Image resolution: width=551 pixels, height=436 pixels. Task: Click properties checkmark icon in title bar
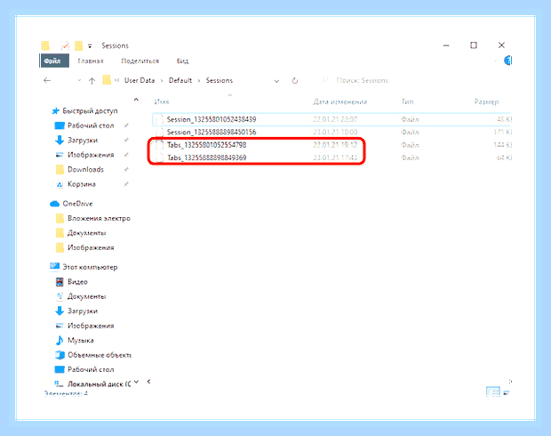click(x=65, y=45)
